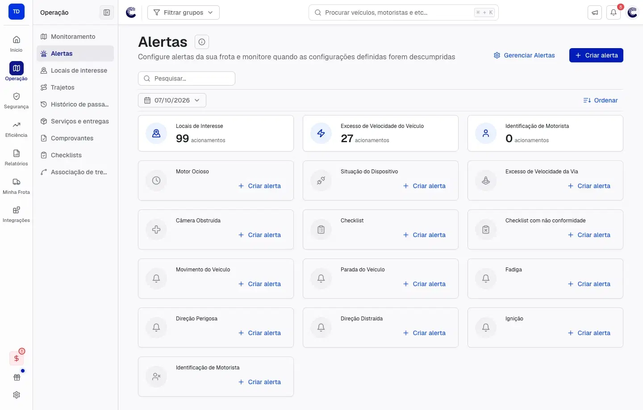Screen dimensions: 643x410
Task: Open Gerenciar Alertas link
Action: coord(524,55)
